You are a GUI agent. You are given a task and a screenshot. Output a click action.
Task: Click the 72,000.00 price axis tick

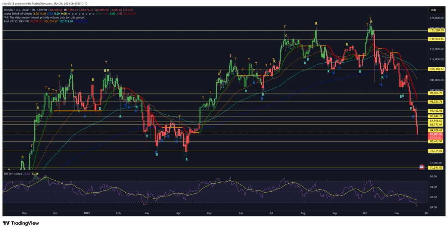[436, 163]
